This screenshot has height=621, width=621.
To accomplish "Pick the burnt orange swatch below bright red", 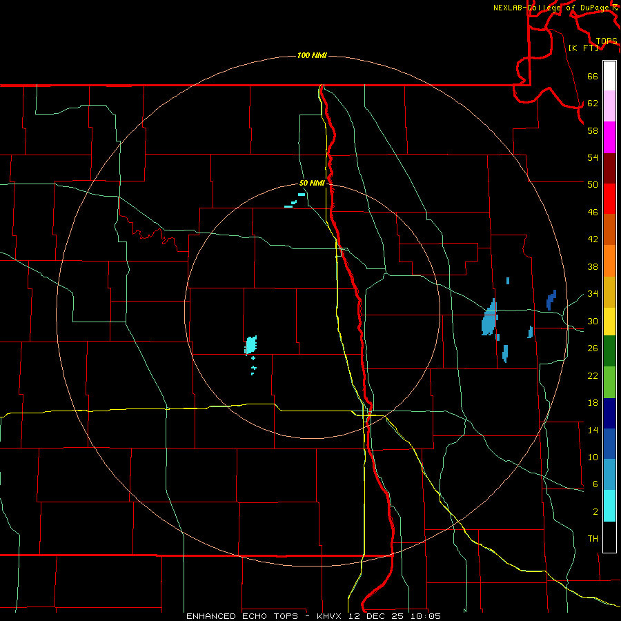I will click(x=609, y=229).
